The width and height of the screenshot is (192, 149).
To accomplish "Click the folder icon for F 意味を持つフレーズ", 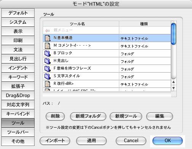I will pos(48,69).
